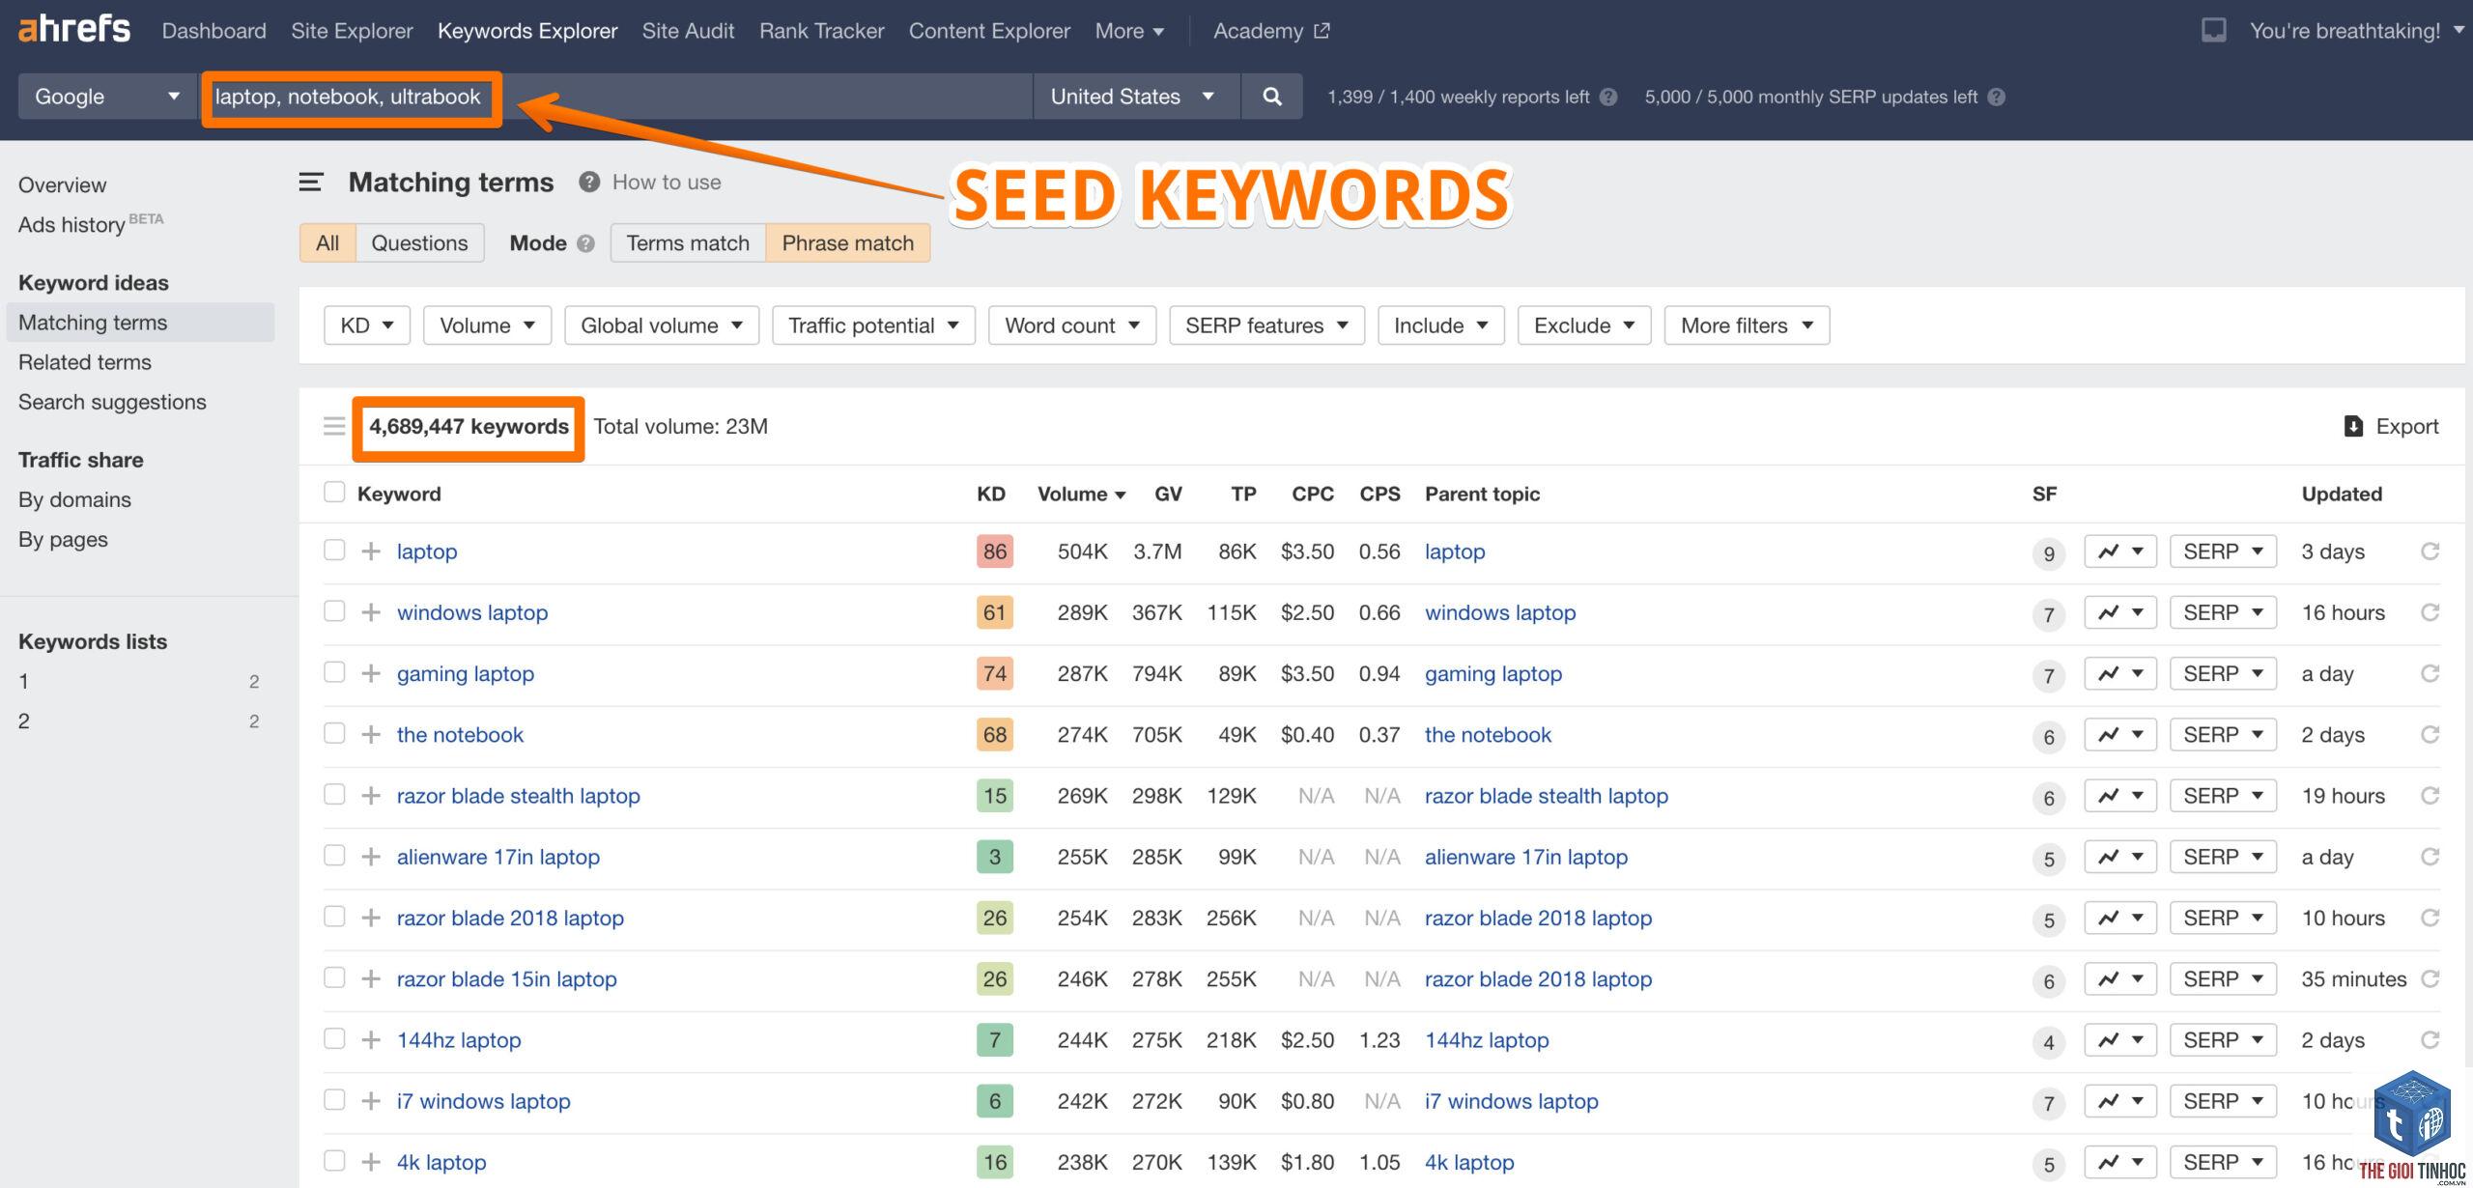
Task: Refresh the 'windows laptop' row data
Action: click(x=2430, y=612)
